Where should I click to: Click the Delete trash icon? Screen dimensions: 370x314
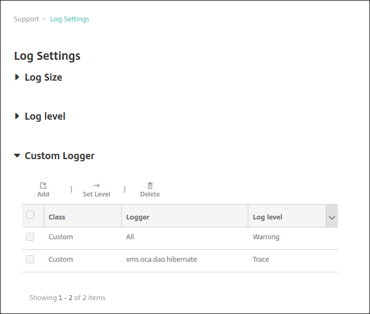pyautogui.click(x=150, y=185)
